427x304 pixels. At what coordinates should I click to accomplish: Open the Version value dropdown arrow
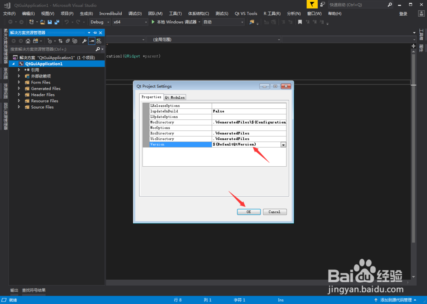[x=283, y=145]
